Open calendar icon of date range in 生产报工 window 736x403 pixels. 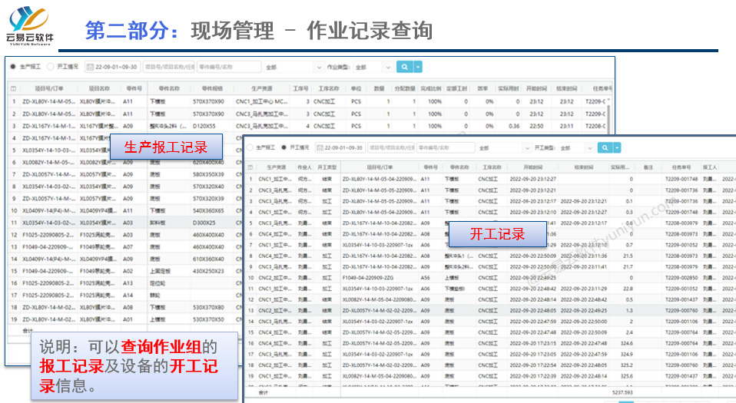[x=91, y=67]
